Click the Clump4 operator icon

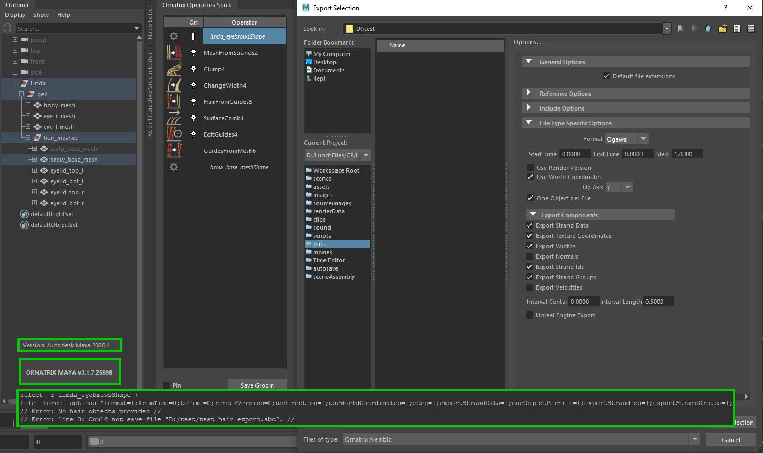(174, 69)
